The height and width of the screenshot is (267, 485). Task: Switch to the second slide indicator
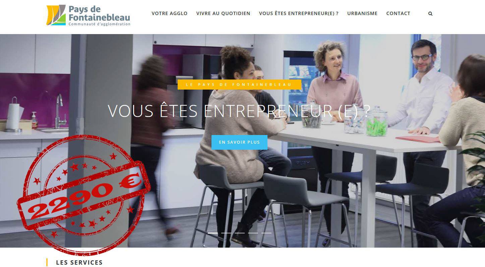tap(226, 233)
